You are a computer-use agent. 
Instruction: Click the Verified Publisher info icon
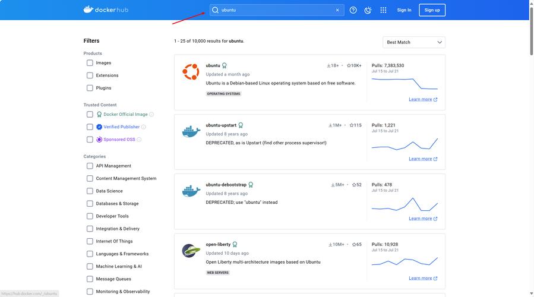(x=144, y=127)
